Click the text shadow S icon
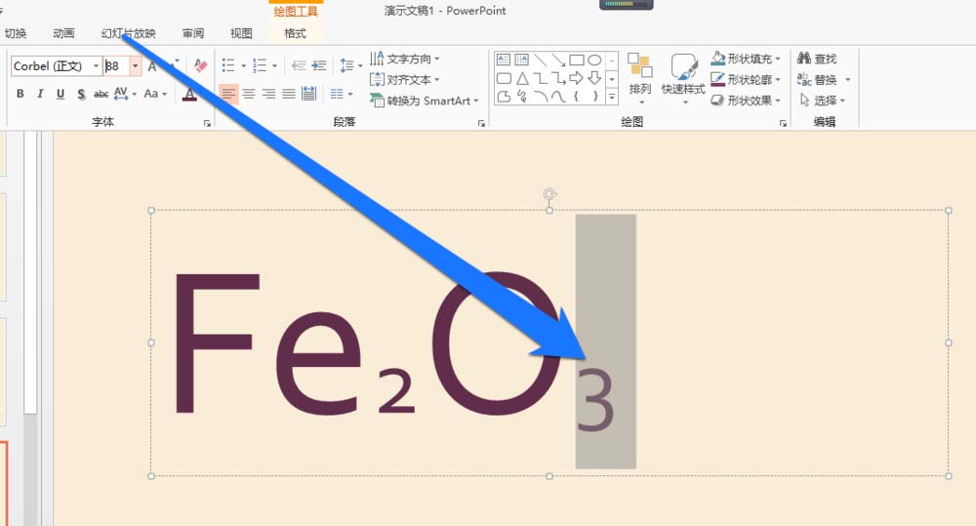Screen dimensions: 976x526 click(x=81, y=94)
